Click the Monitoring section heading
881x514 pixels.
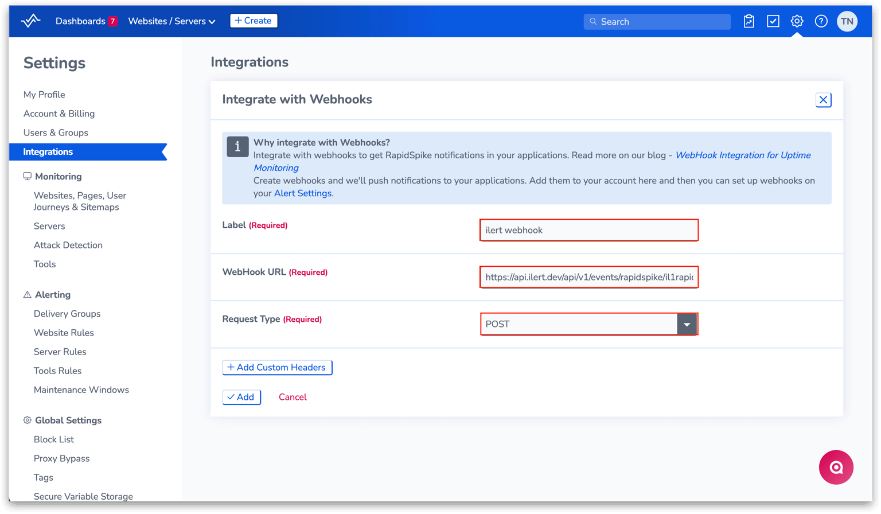pyautogui.click(x=59, y=176)
